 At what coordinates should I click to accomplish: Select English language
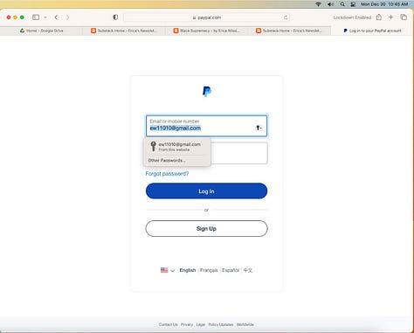pos(188,270)
